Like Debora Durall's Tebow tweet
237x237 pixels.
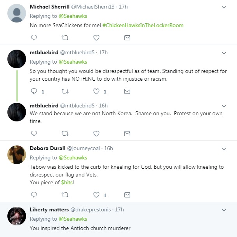click(x=96, y=195)
